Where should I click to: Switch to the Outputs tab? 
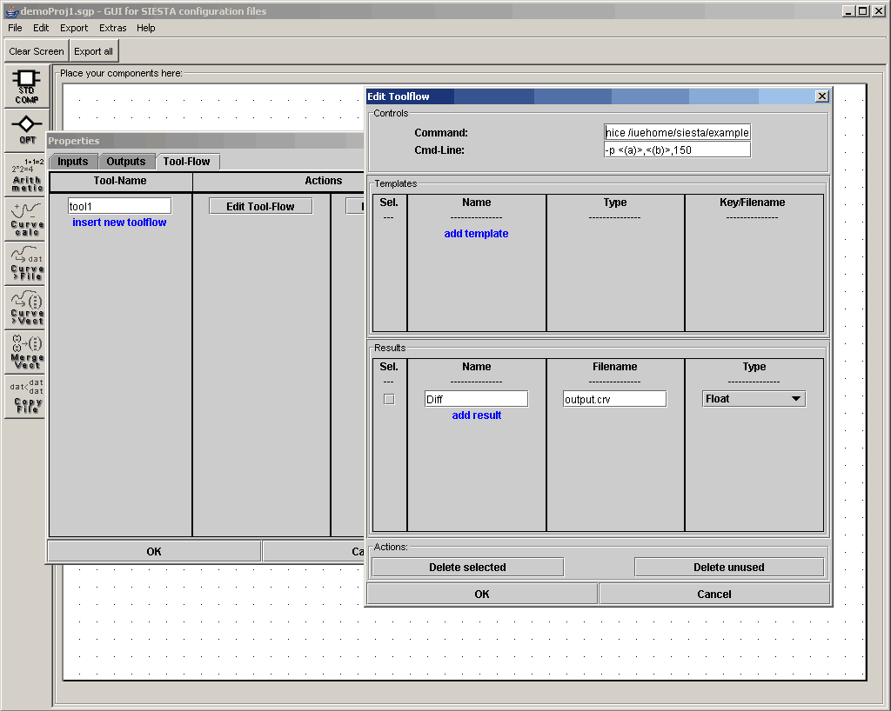click(126, 161)
